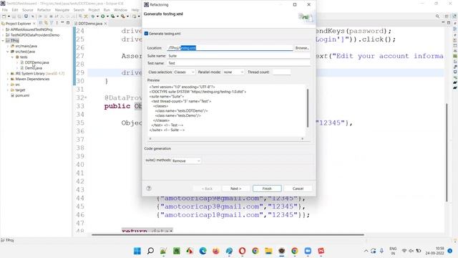Select DDTDemo.java in Project Explorer

tap(36, 62)
